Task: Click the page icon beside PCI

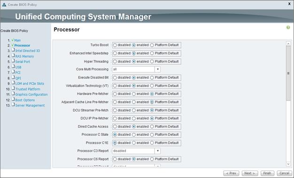Action: coord(13,72)
